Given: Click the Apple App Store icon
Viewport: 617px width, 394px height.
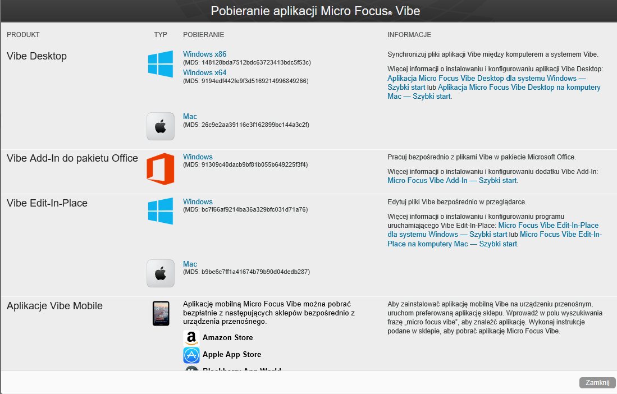Looking at the screenshot, I should click(x=191, y=355).
